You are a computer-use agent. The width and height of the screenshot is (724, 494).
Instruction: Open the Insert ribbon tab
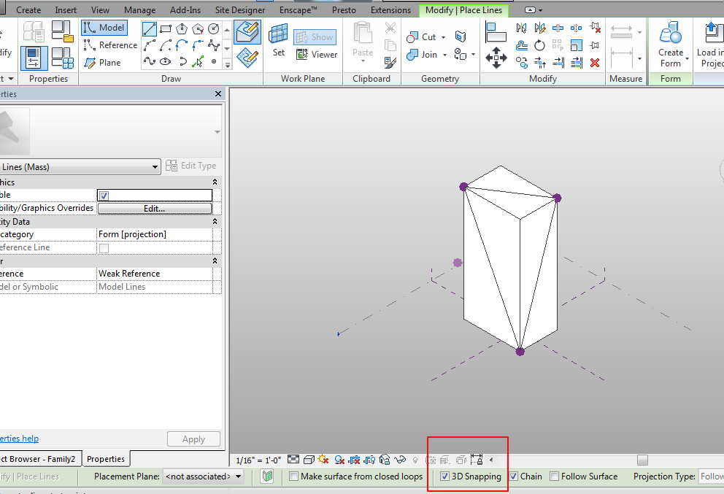click(66, 10)
